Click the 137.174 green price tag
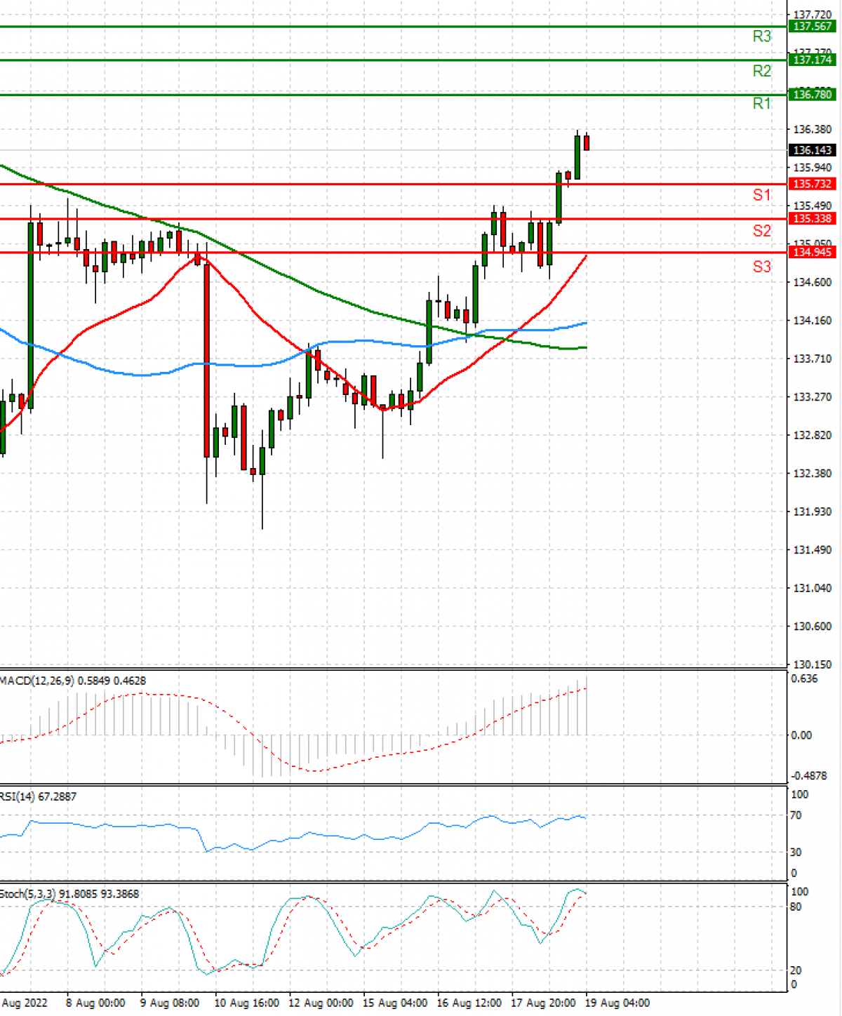 tap(812, 60)
